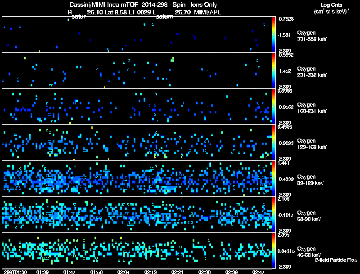Click the color bar for Oxygen 231-332 keV
The image size is (360, 274).
tap(274, 70)
